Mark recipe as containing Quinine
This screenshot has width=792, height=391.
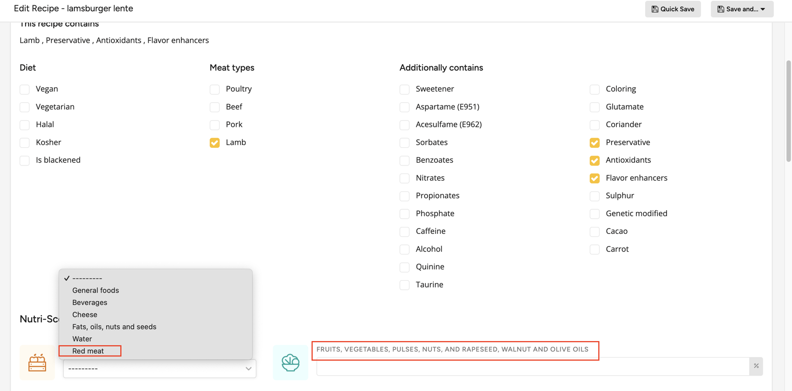(x=405, y=267)
